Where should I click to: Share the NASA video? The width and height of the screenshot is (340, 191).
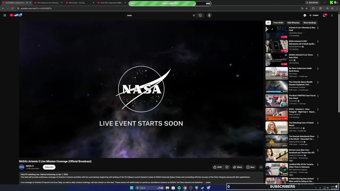pyautogui.click(x=237, y=167)
